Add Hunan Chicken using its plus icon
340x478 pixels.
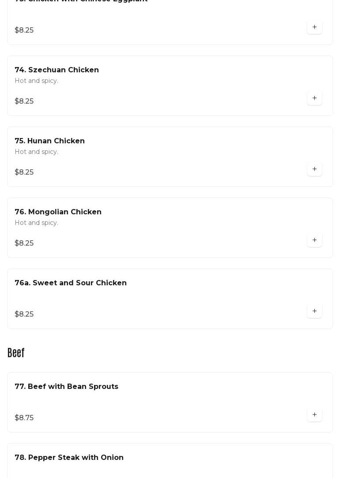[314, 169]
